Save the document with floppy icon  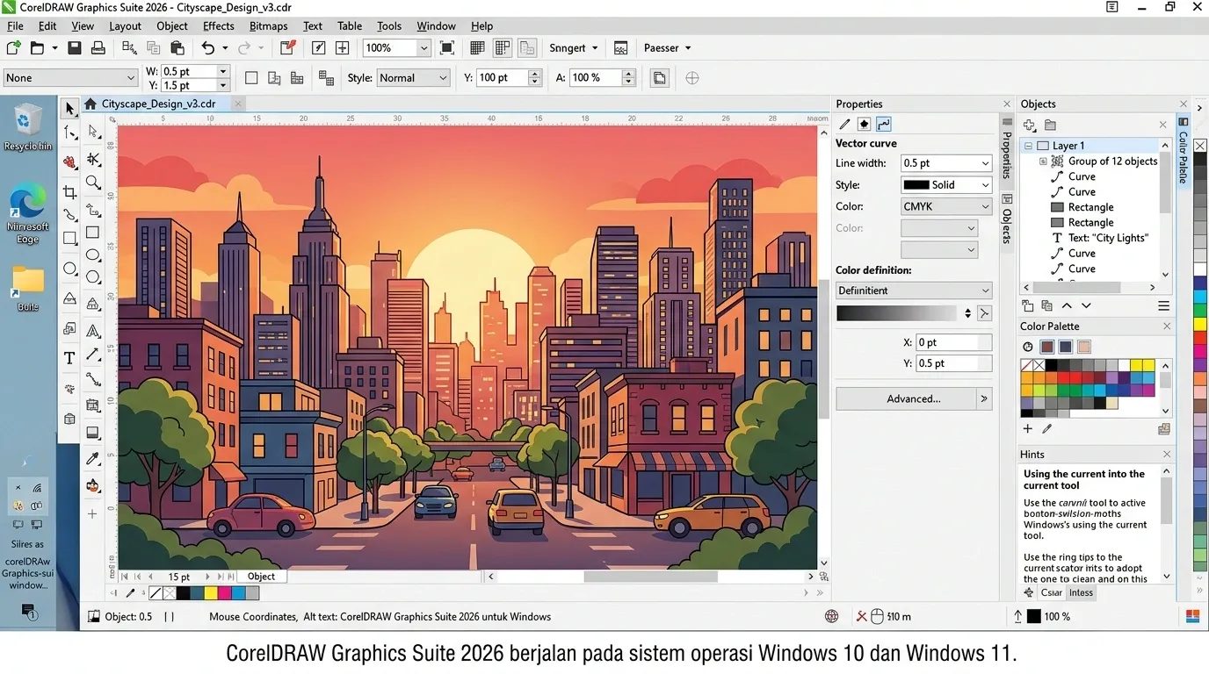[x=75, y=48]
